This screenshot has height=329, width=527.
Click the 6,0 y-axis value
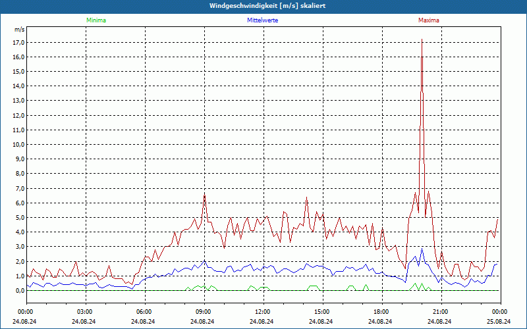point(20,203)
